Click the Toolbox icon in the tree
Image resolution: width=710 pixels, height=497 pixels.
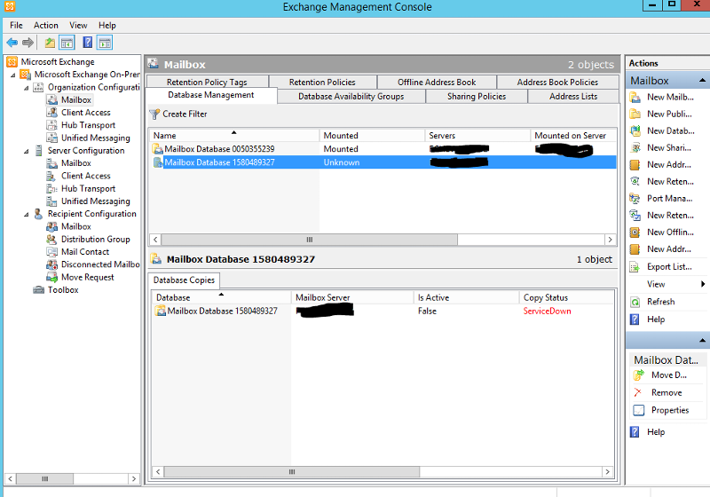point(39,289)
